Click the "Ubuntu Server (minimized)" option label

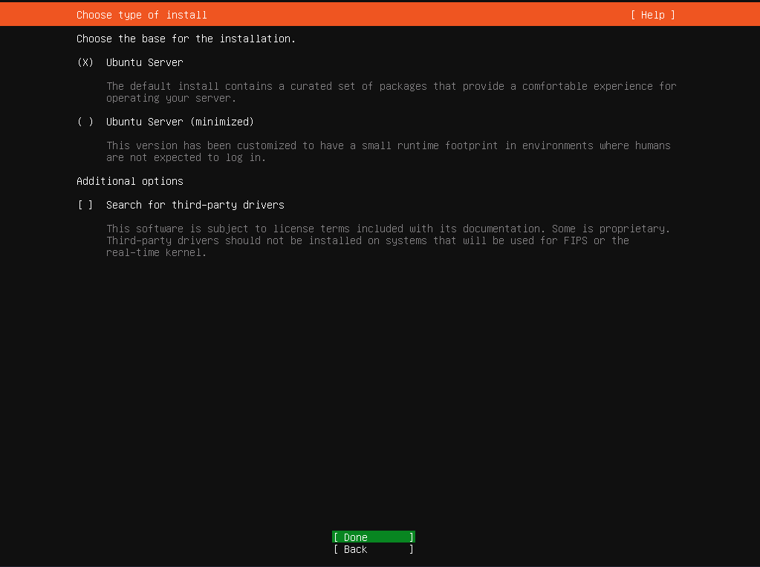tap(180, 122)
